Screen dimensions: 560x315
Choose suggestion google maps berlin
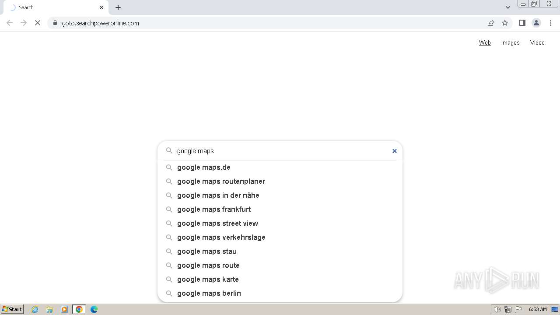pos(280,293)
